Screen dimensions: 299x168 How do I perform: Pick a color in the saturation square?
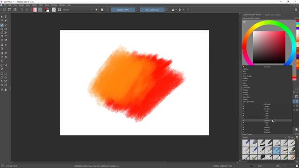[x=269, y=47]
